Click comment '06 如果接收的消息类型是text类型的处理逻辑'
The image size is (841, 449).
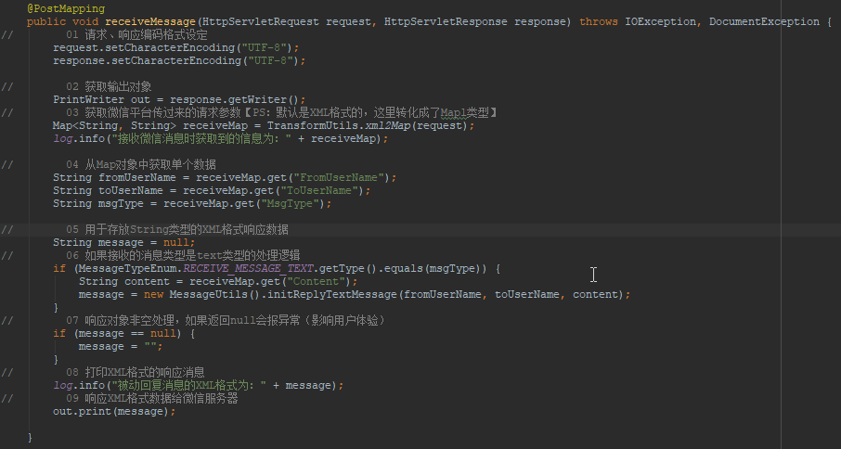click(183, 255)
